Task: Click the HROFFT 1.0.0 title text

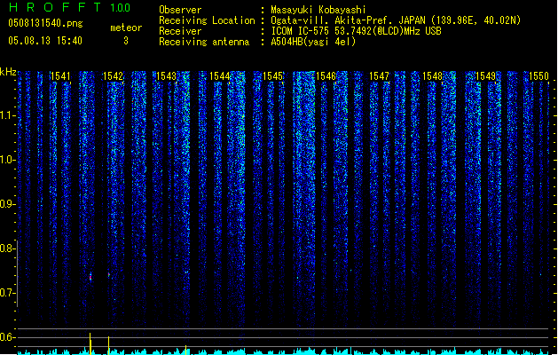Action: pos(69,7)
